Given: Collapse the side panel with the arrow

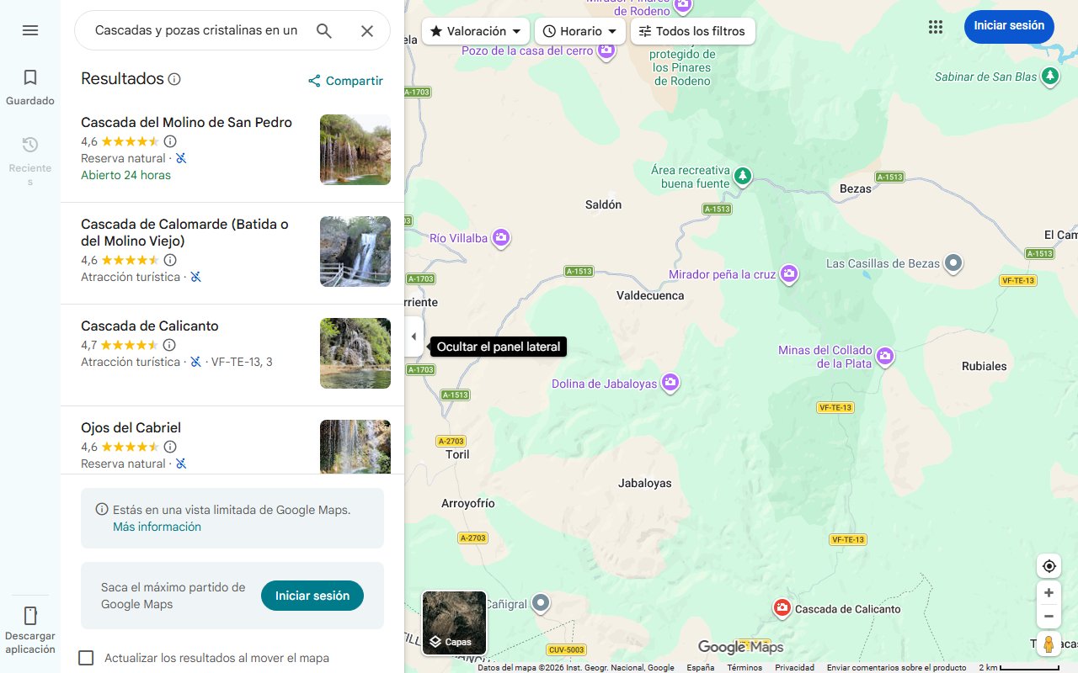Looking at the screenshot, I should (x=414, y=336).
